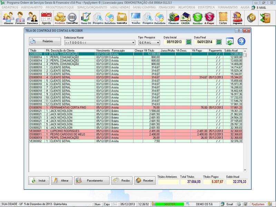Click the Parcelamento button

pyautogui.click(x=92, y=180)
